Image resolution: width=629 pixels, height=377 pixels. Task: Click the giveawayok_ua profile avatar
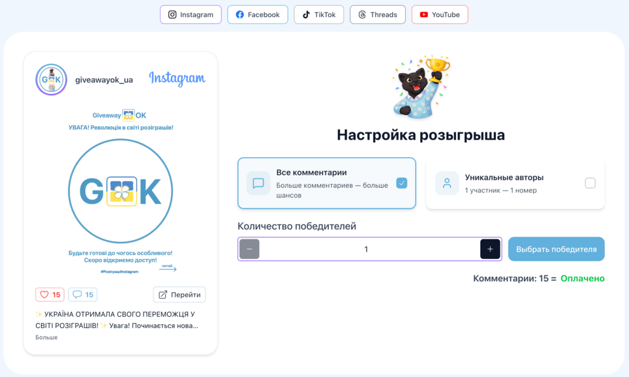pyautogui.click(x=52, y=80)
